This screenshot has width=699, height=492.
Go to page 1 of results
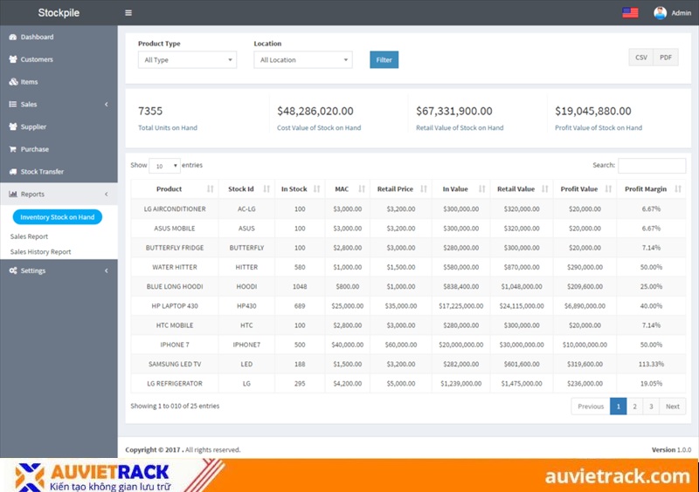(619, 406)
